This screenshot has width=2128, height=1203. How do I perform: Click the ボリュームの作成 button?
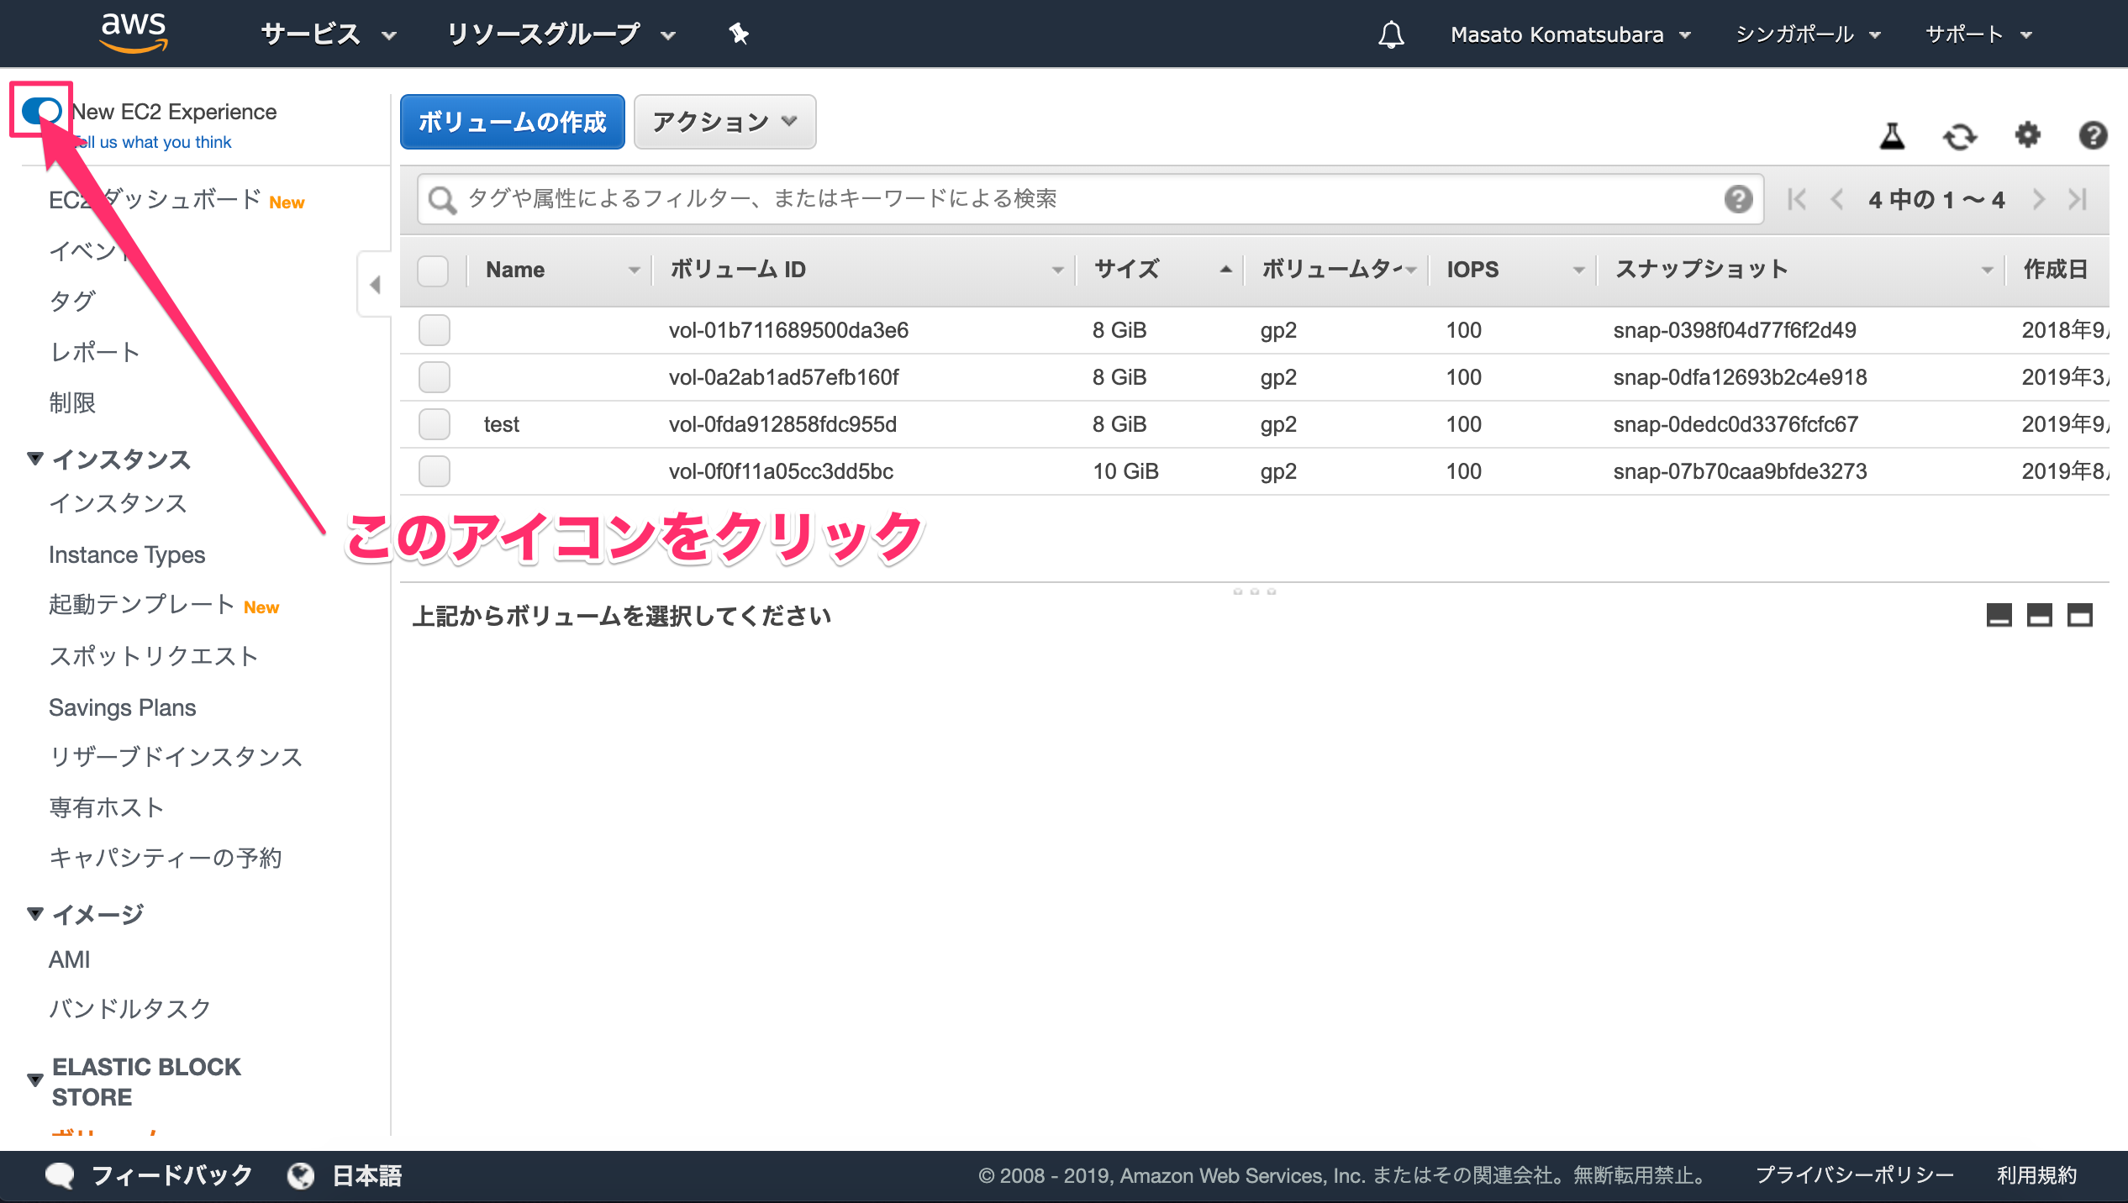coord(512,122)
